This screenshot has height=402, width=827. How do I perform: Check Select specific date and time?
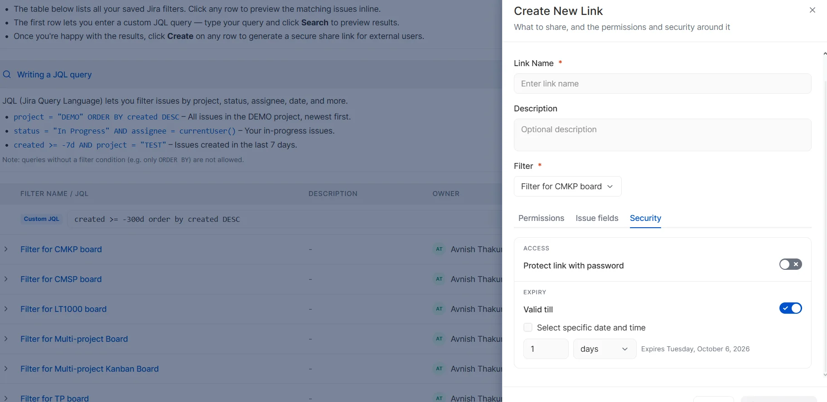528,327
